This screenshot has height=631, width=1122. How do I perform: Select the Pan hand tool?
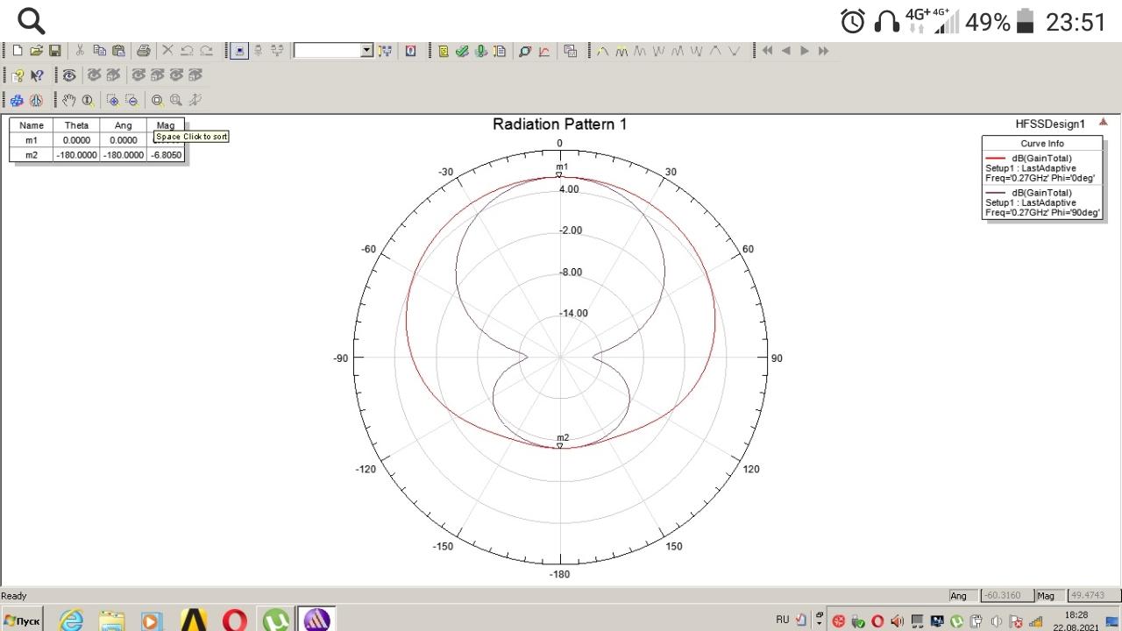pyautogui.click(x=69, y=100)
